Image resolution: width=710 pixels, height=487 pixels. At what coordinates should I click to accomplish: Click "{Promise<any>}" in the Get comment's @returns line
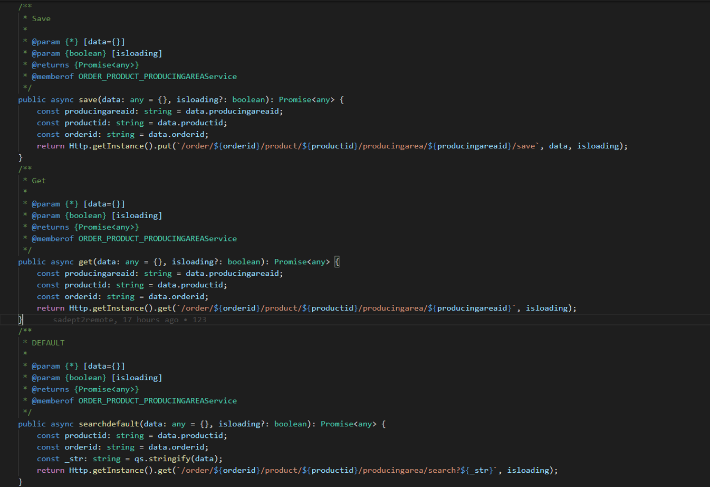107,227
